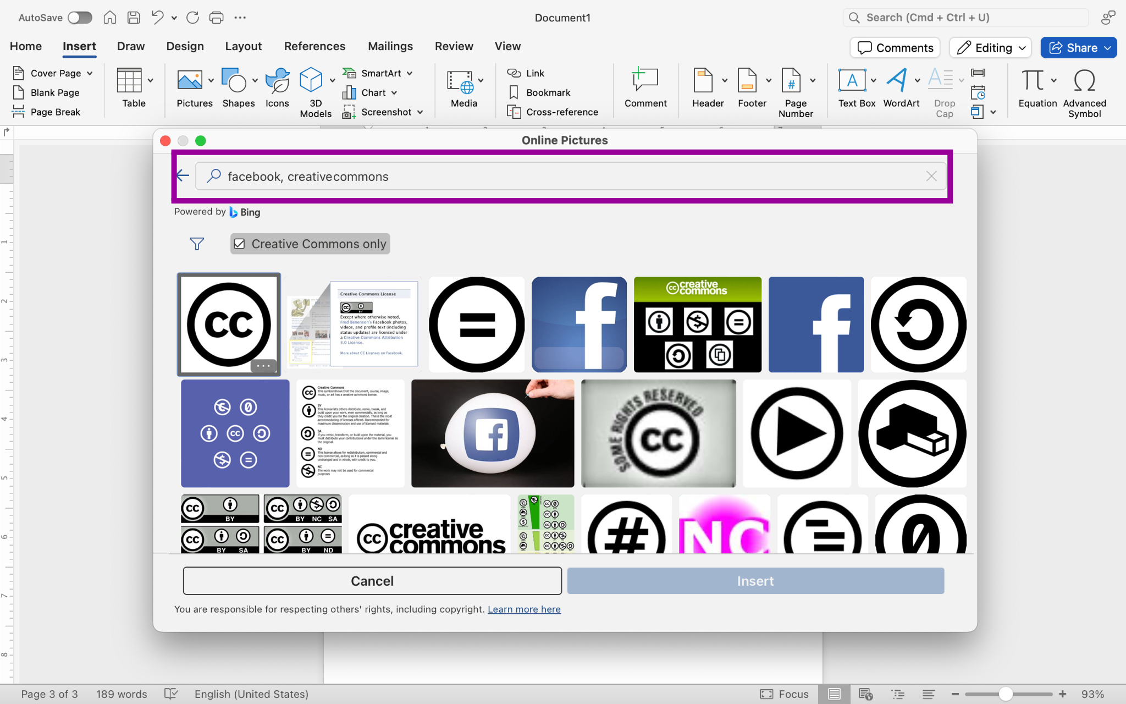
Task: Open the Undo history dropdown arrow
Action: pyautogui.click(x=174, y=18)
